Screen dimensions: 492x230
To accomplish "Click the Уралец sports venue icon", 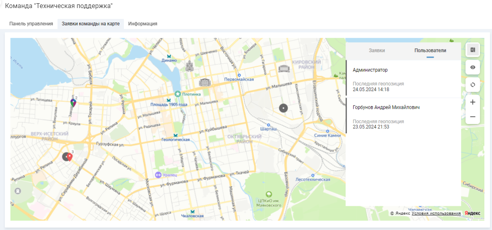I will click(158, 175).
